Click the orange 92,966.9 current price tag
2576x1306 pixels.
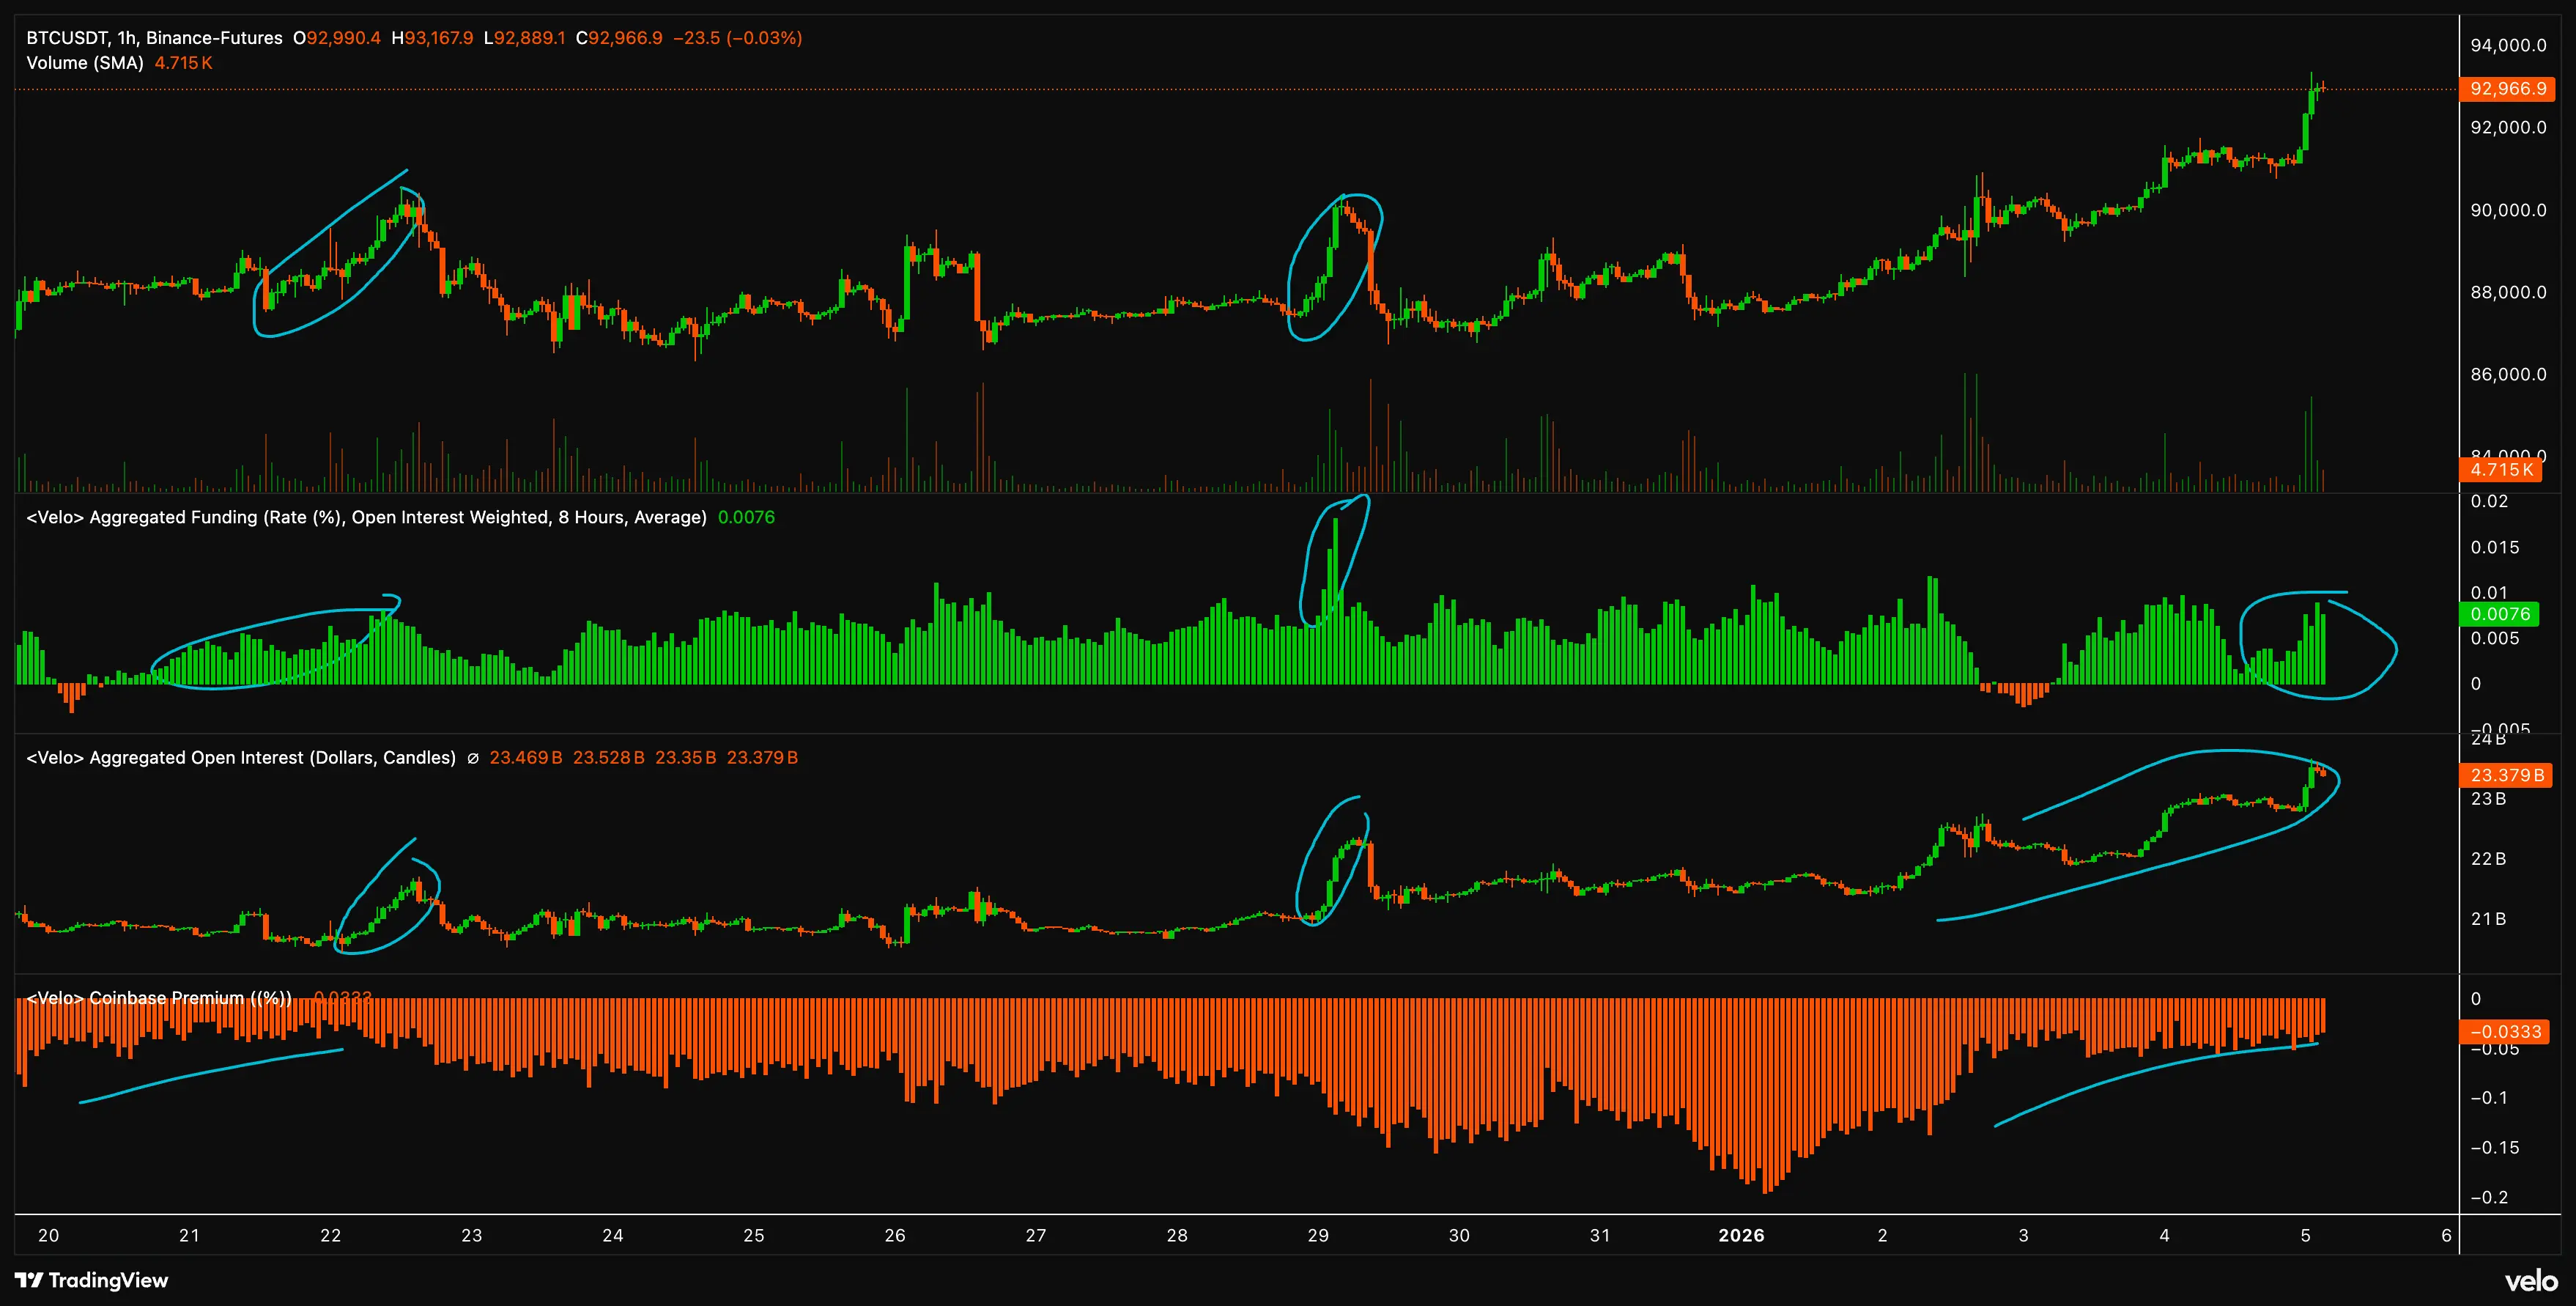coord(2507,89)
